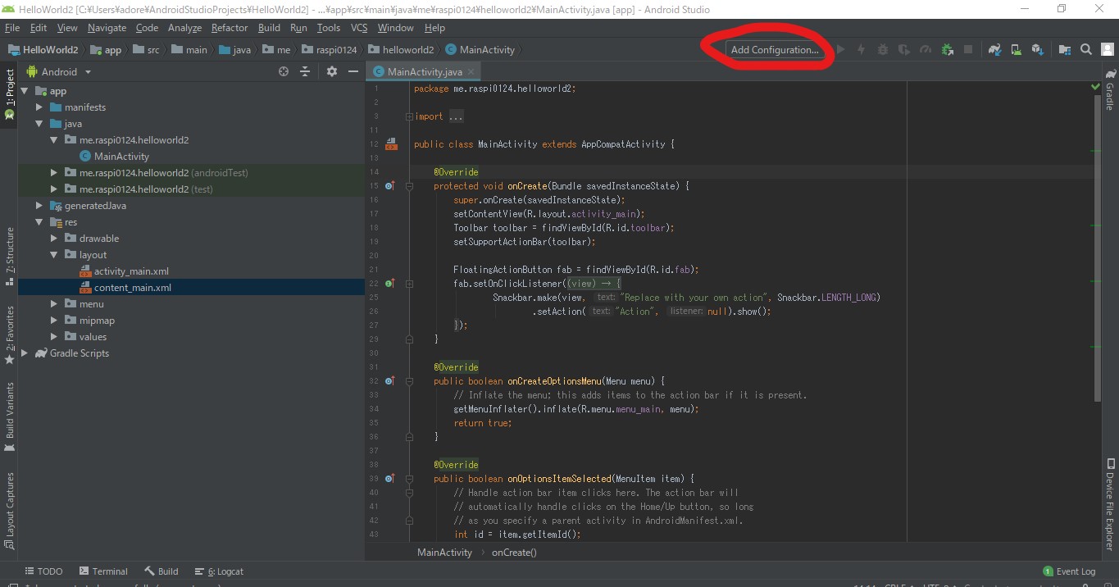
Task: Collapse the java folder arrow
Action: (x=39, y=124)
